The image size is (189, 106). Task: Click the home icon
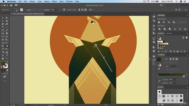point(11,5)
